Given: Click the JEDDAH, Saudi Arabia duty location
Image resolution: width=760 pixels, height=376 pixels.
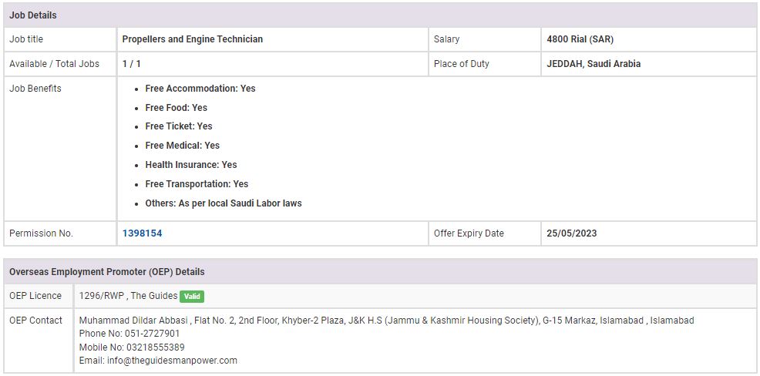Looking at the screenshot, I should [594, 64].
